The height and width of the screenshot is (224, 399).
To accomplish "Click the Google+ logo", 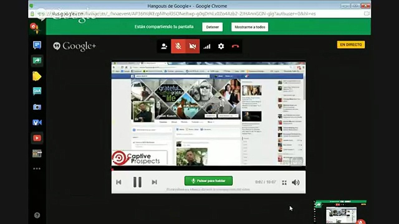I will point(75,46).
